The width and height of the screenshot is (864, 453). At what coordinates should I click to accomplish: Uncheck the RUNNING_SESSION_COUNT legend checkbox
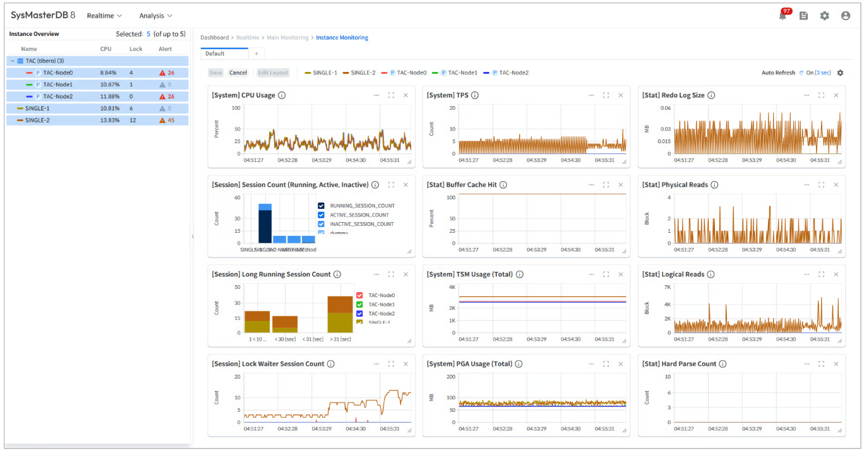(321, 206)
